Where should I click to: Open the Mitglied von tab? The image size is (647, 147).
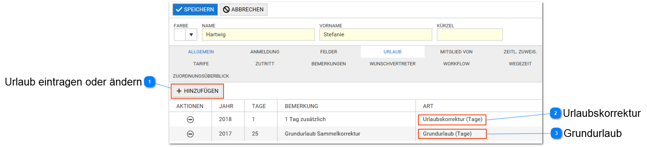456,52
